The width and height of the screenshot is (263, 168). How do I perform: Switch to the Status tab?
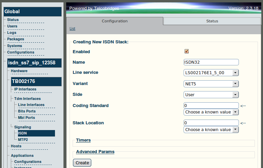click(x=212, y=21)
